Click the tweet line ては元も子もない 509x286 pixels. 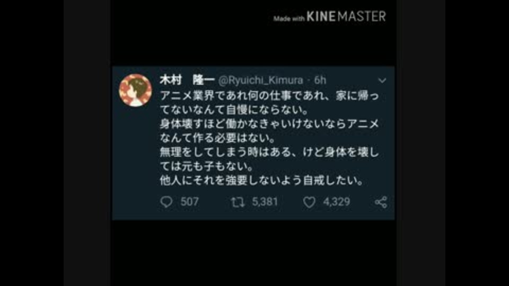[207, 166]
